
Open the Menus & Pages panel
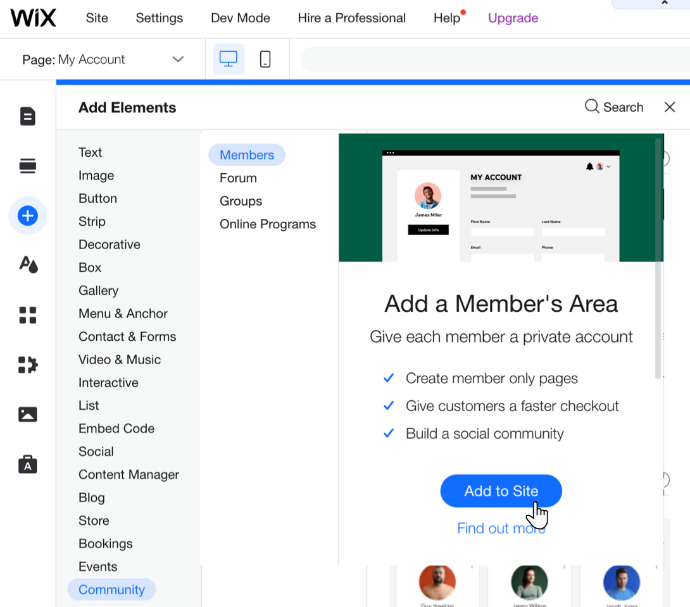click(27, 116)
